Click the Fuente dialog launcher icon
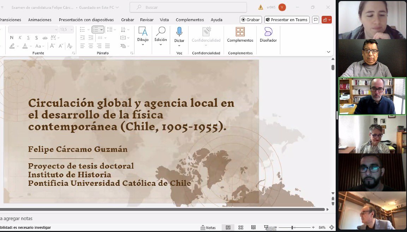 (73, 53)
